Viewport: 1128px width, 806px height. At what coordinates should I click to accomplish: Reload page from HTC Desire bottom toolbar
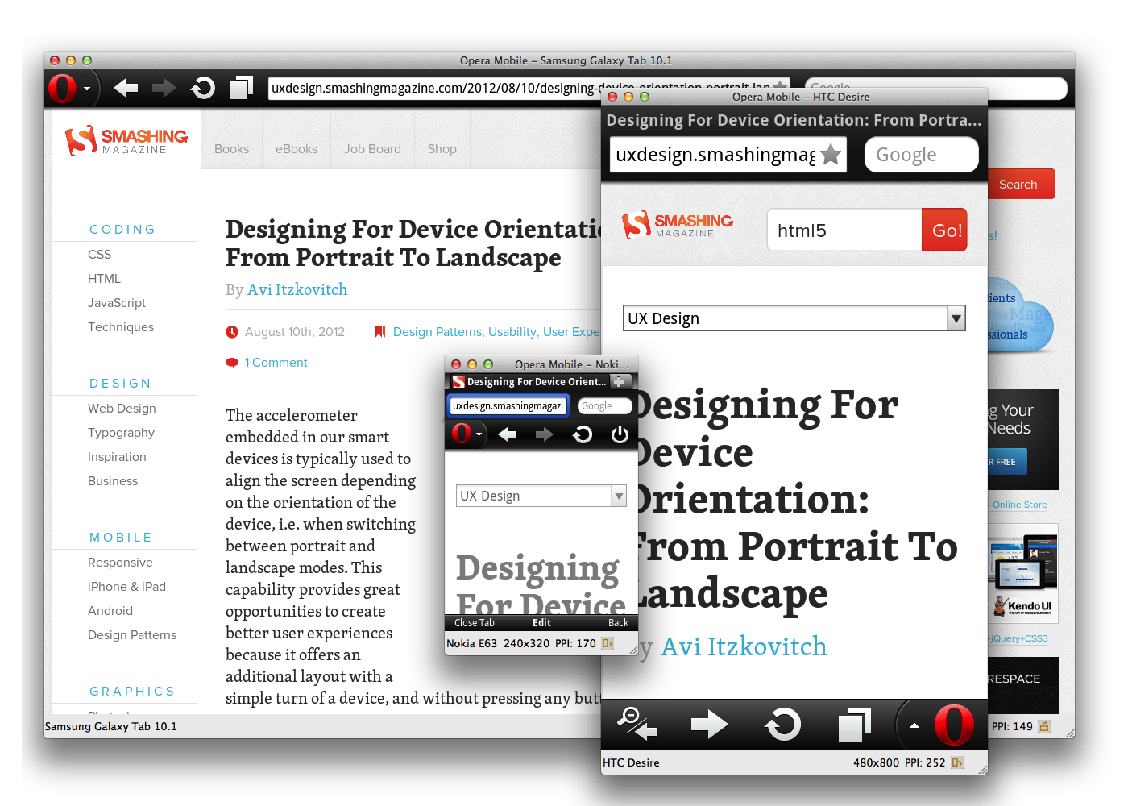(x=782, y=724)
